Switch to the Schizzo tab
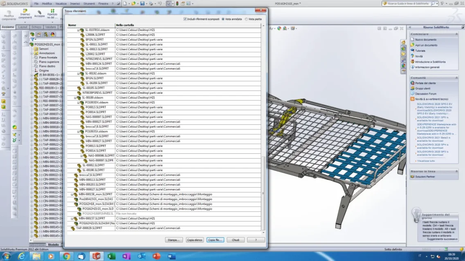This screenshot has height=261, width=465. tap(36, 27)
